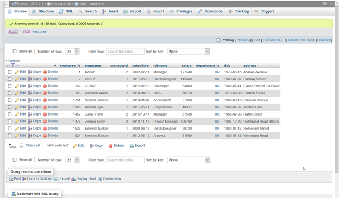Open page settings gear icon
Viewport: 339px width, 198px height.
click(325, 4)
